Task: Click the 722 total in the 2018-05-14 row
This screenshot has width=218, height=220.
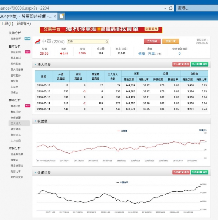Action: pyautogui.click(x=118, y=103)
